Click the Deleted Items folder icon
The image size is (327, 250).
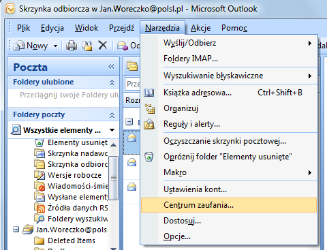(39, 240)
